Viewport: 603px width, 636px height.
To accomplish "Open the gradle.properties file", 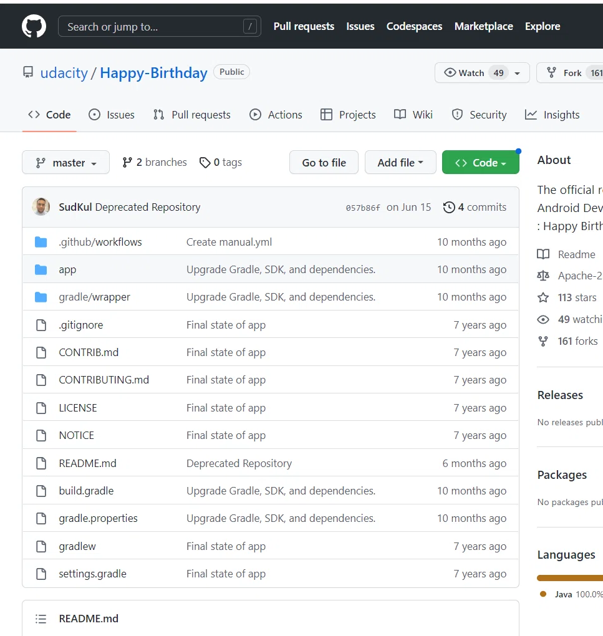I will tap(98, 518).
